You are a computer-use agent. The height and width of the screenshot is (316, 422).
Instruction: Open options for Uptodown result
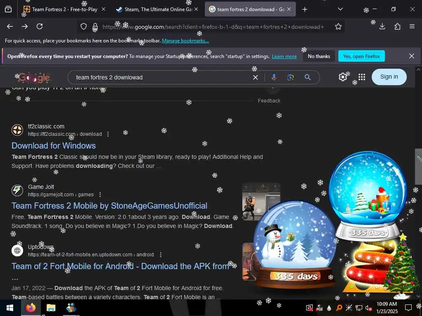(160, 254)
